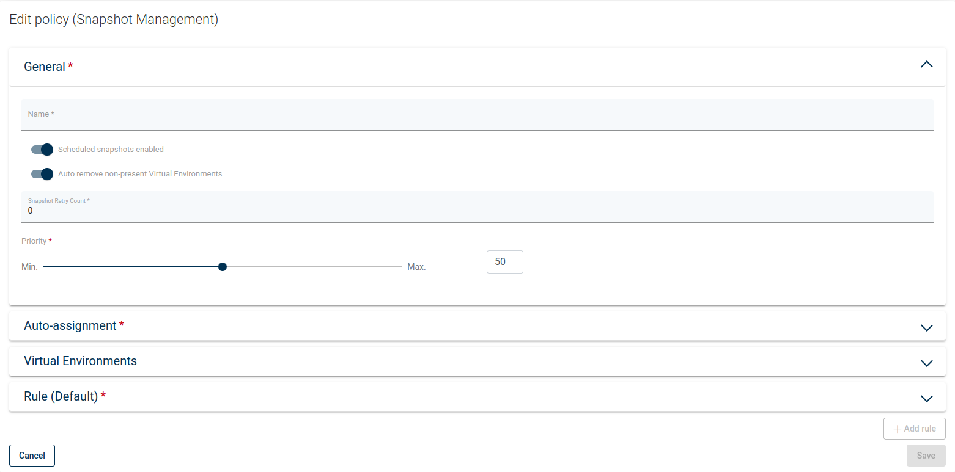The height and width of the screenshot is (472, 955).
Task: Click the Add rule button
Action: (x=914, y=429)
